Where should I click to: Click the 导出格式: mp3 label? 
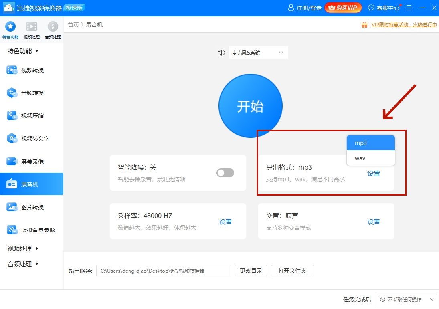click(x=289, y=168)
